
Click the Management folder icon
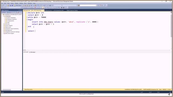[5, 30]
